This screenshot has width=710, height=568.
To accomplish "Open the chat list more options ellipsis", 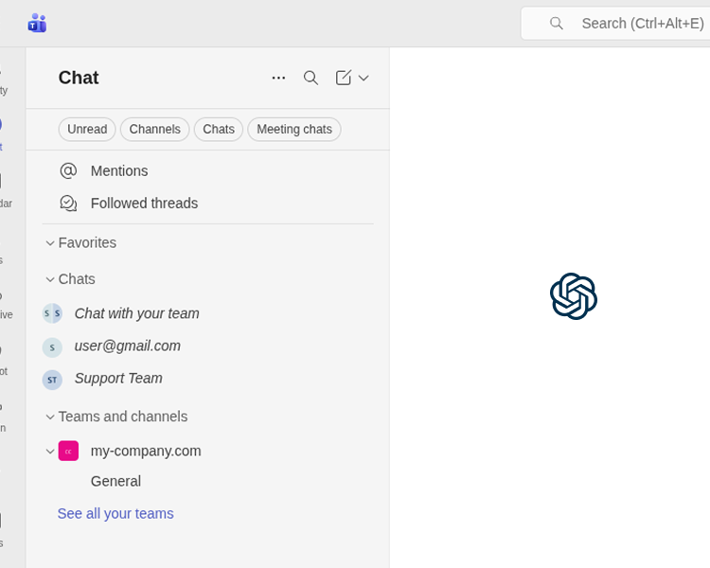I will 278,78.
